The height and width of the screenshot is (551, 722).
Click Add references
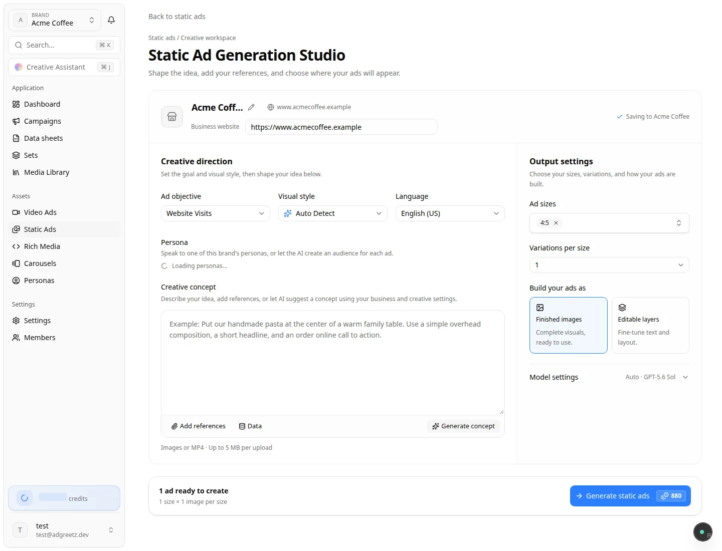click(199, 426)
